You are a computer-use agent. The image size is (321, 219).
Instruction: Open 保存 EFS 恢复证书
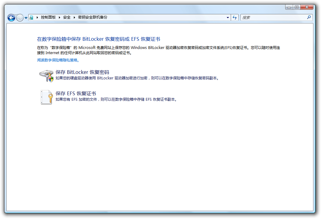[76, 93]
